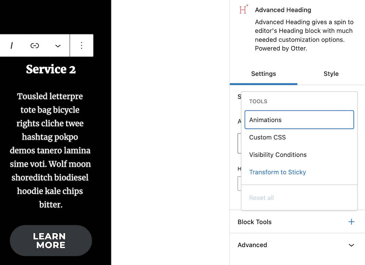The width and height of the screenshot is (365, 265).
Task: Click the link icon in the toolbar
Action: [35, 45]
